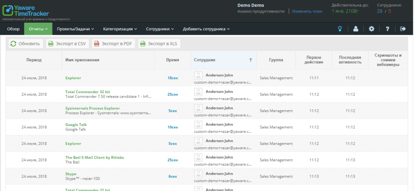Go to the Обзор tab
414x191 pixels.
(x=13, y=29)
